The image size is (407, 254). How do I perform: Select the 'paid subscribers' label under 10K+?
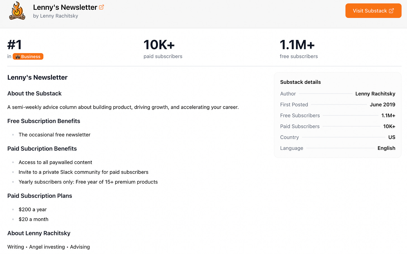(163, 56)
